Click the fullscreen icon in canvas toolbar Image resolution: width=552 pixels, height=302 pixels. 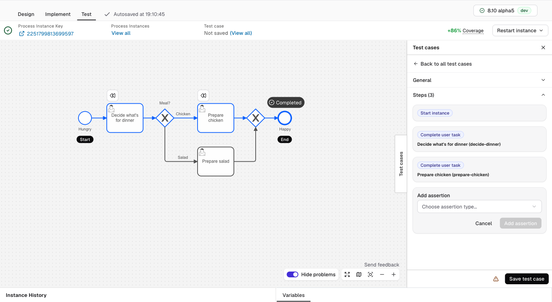pos(347,274)
